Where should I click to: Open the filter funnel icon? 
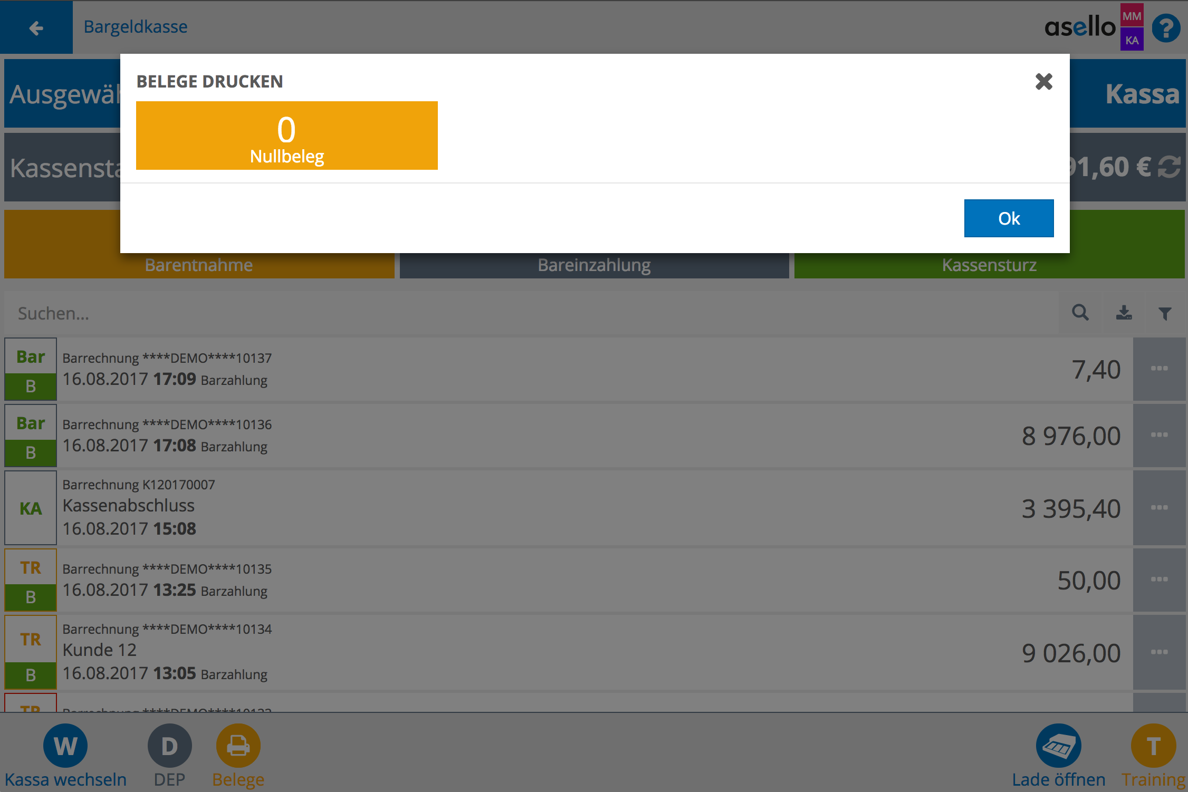(x=1165, y=313)
